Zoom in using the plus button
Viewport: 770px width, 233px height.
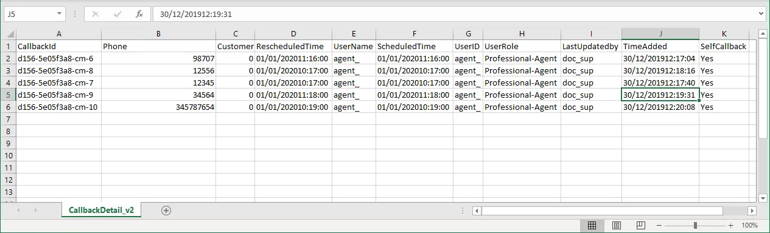tap(730, 225)
